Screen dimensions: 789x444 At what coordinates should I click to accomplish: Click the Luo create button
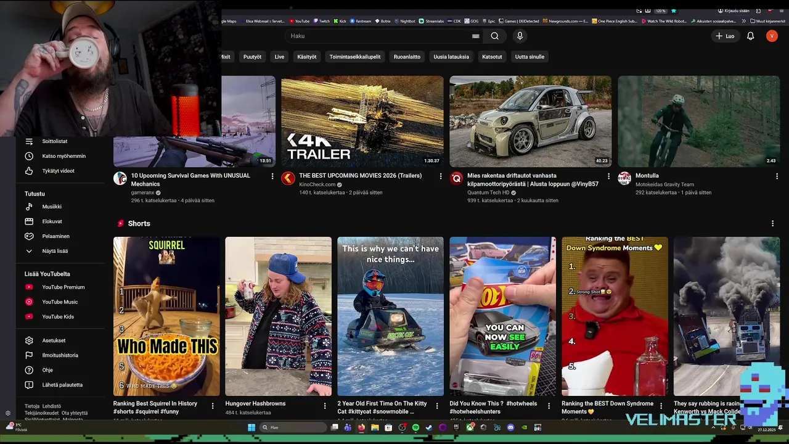coord(725,36)
